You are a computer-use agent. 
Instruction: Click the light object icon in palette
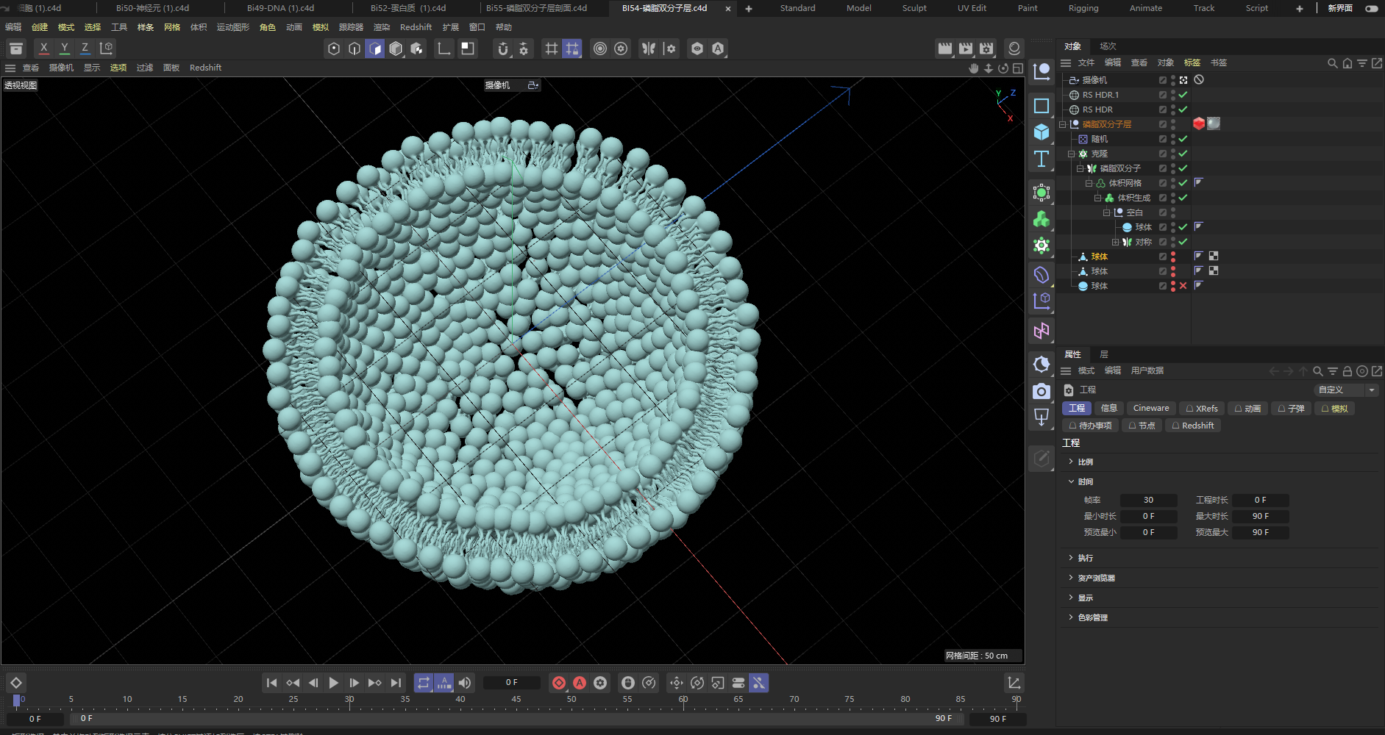point(1042,365)
